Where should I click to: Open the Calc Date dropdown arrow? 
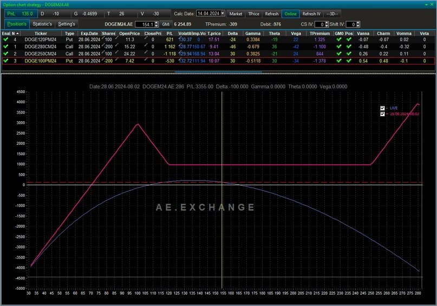click(223, 14)
